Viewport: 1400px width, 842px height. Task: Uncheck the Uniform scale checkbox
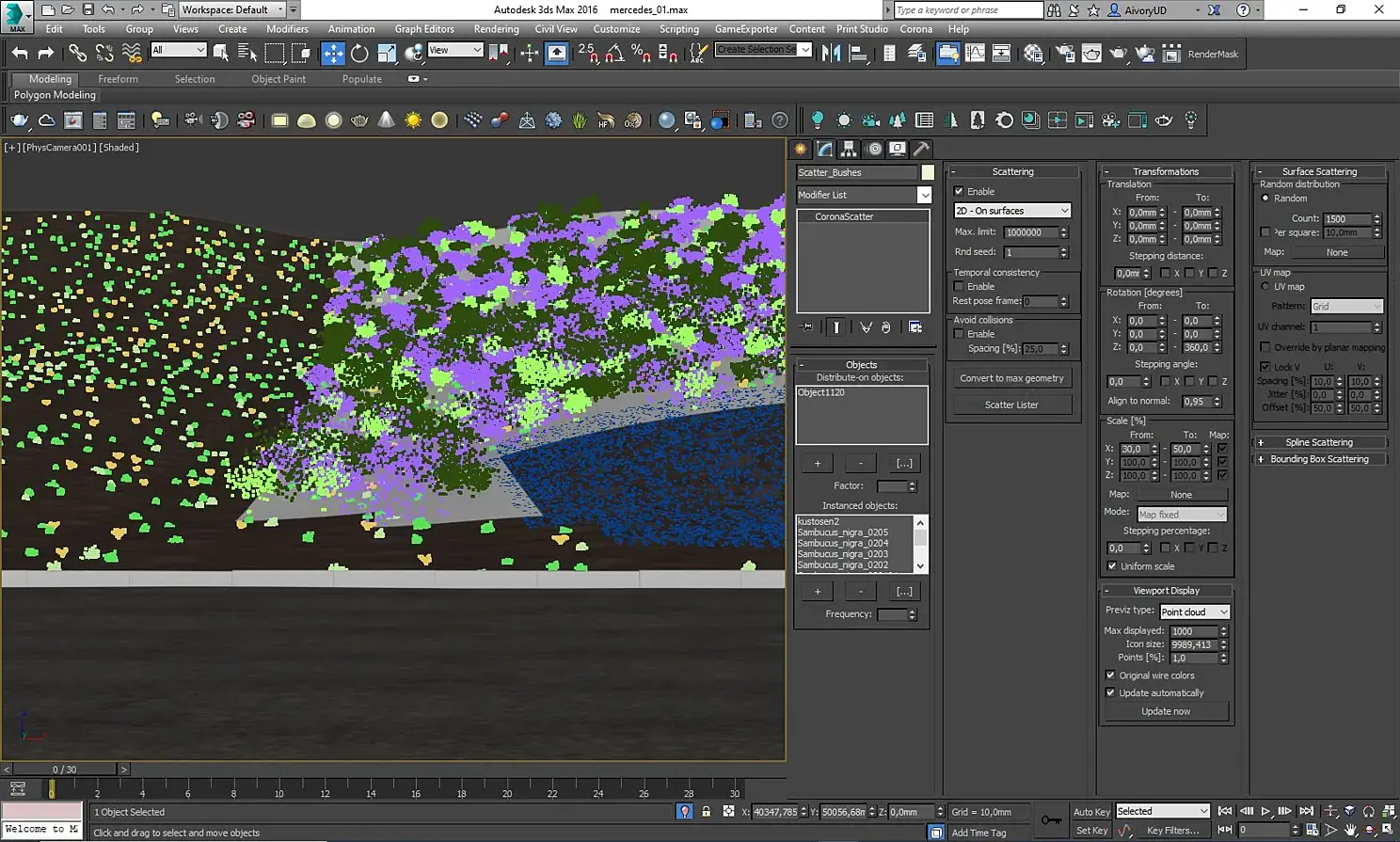point(1112,566)
